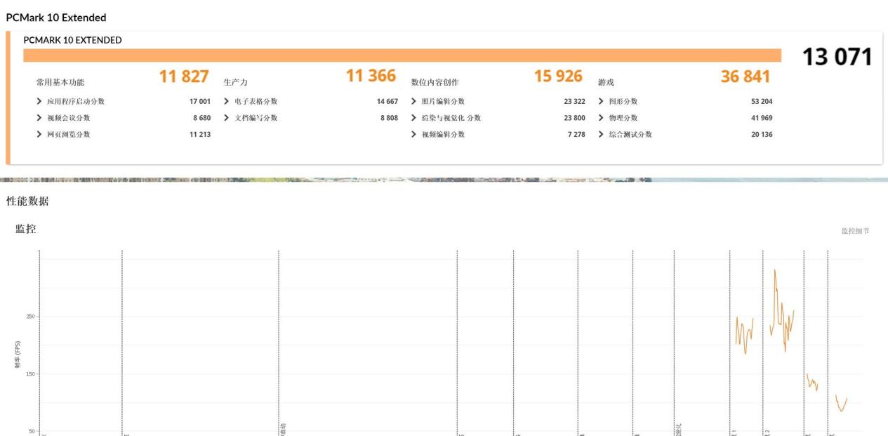Click the overall score 13 071
The image size is (888, 436).
837,58
